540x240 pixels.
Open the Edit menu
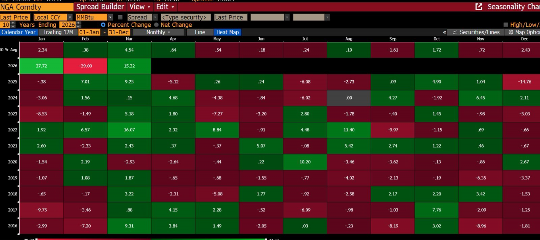coord(165,7)
